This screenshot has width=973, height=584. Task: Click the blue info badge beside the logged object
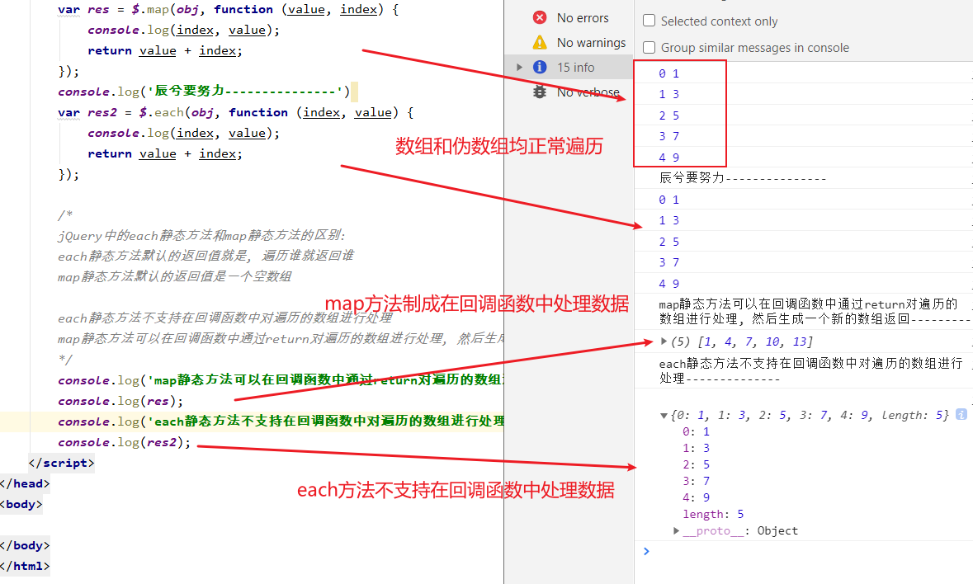[961, 415]
